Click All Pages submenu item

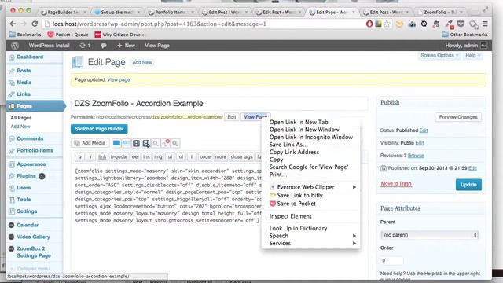coord(21,118)
